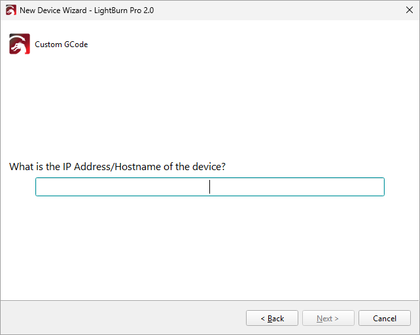
Task: Click "LightBurn Pro 2.0" in the window title
Action: (x=123, y=10)
